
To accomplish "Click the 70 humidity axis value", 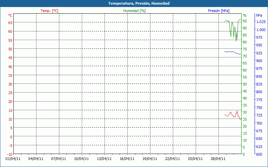I will click(245, 56).
